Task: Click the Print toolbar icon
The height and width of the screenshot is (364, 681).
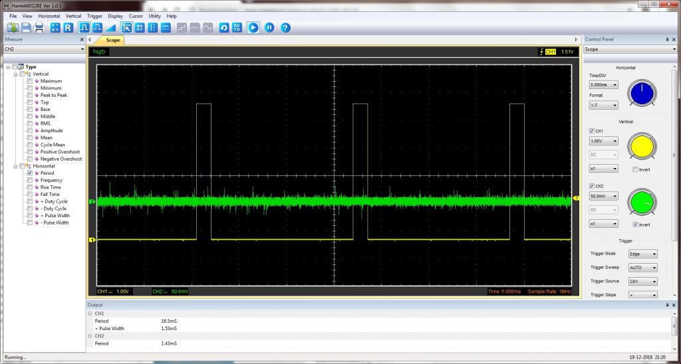Action: pyautogui.click(x=39, y=27)
